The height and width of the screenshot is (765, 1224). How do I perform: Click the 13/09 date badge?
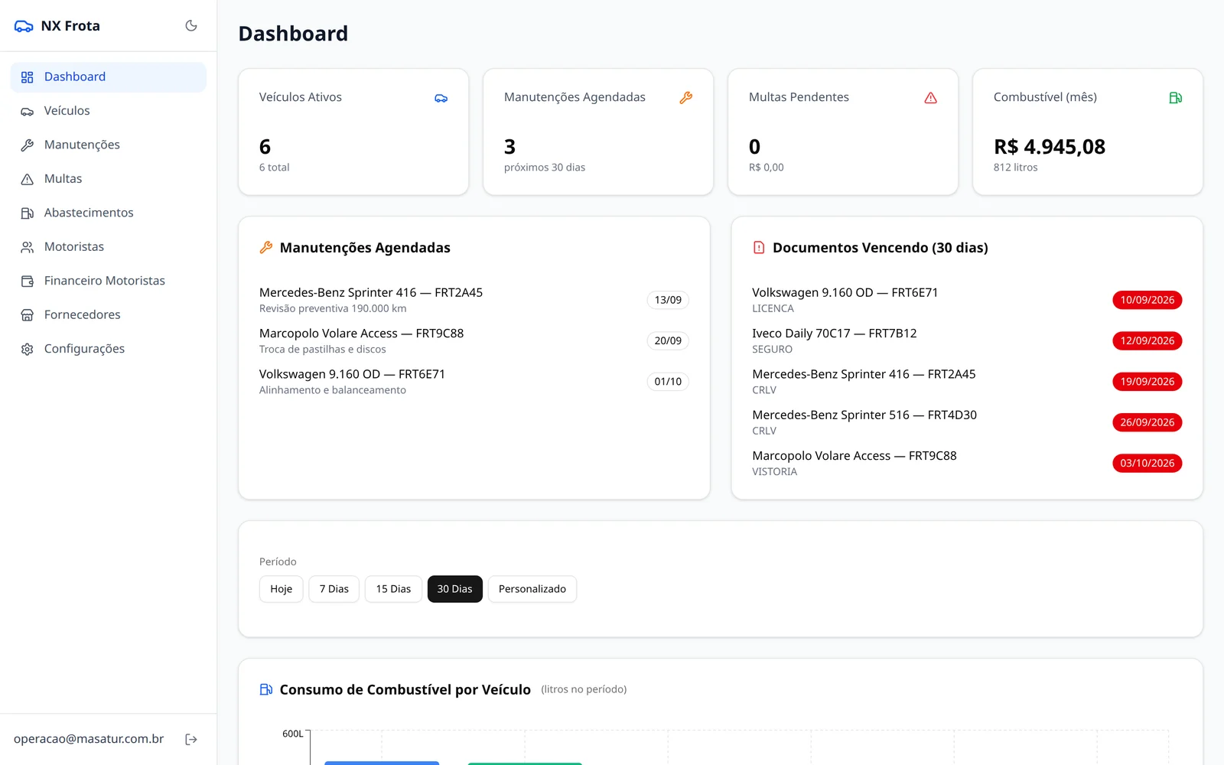click(668, 300)
